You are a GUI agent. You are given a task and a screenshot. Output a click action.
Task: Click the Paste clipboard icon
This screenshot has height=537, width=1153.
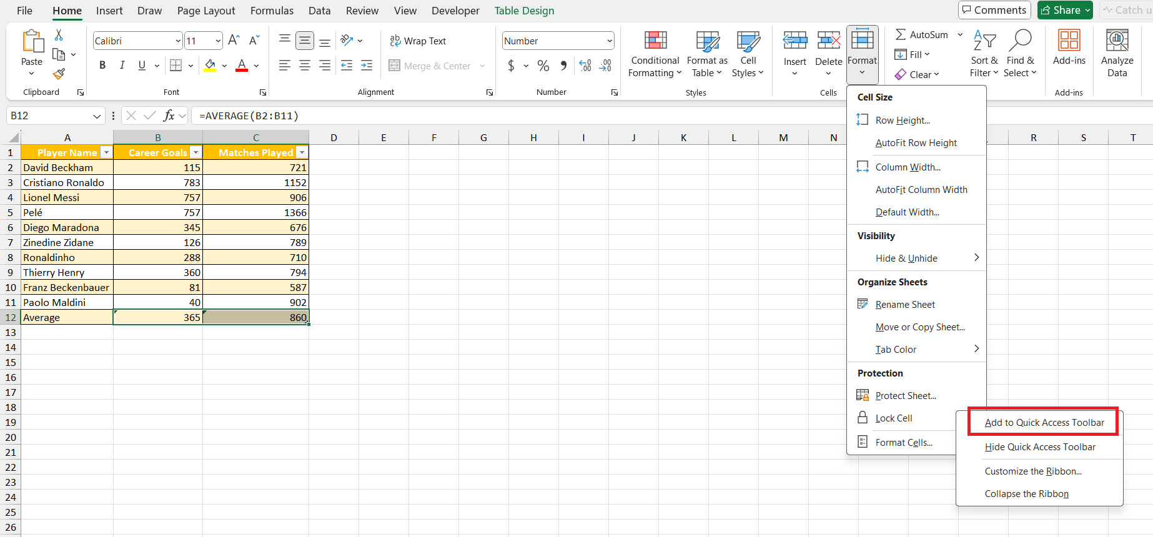click(32, 41)
